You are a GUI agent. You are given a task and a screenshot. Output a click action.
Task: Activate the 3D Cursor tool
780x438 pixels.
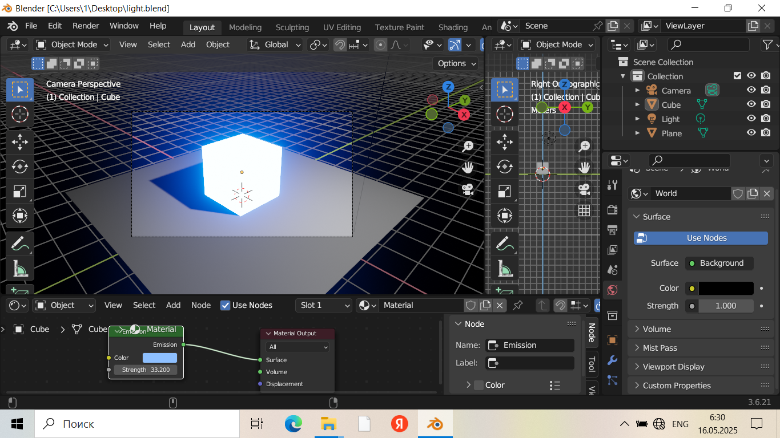[20, 115]
